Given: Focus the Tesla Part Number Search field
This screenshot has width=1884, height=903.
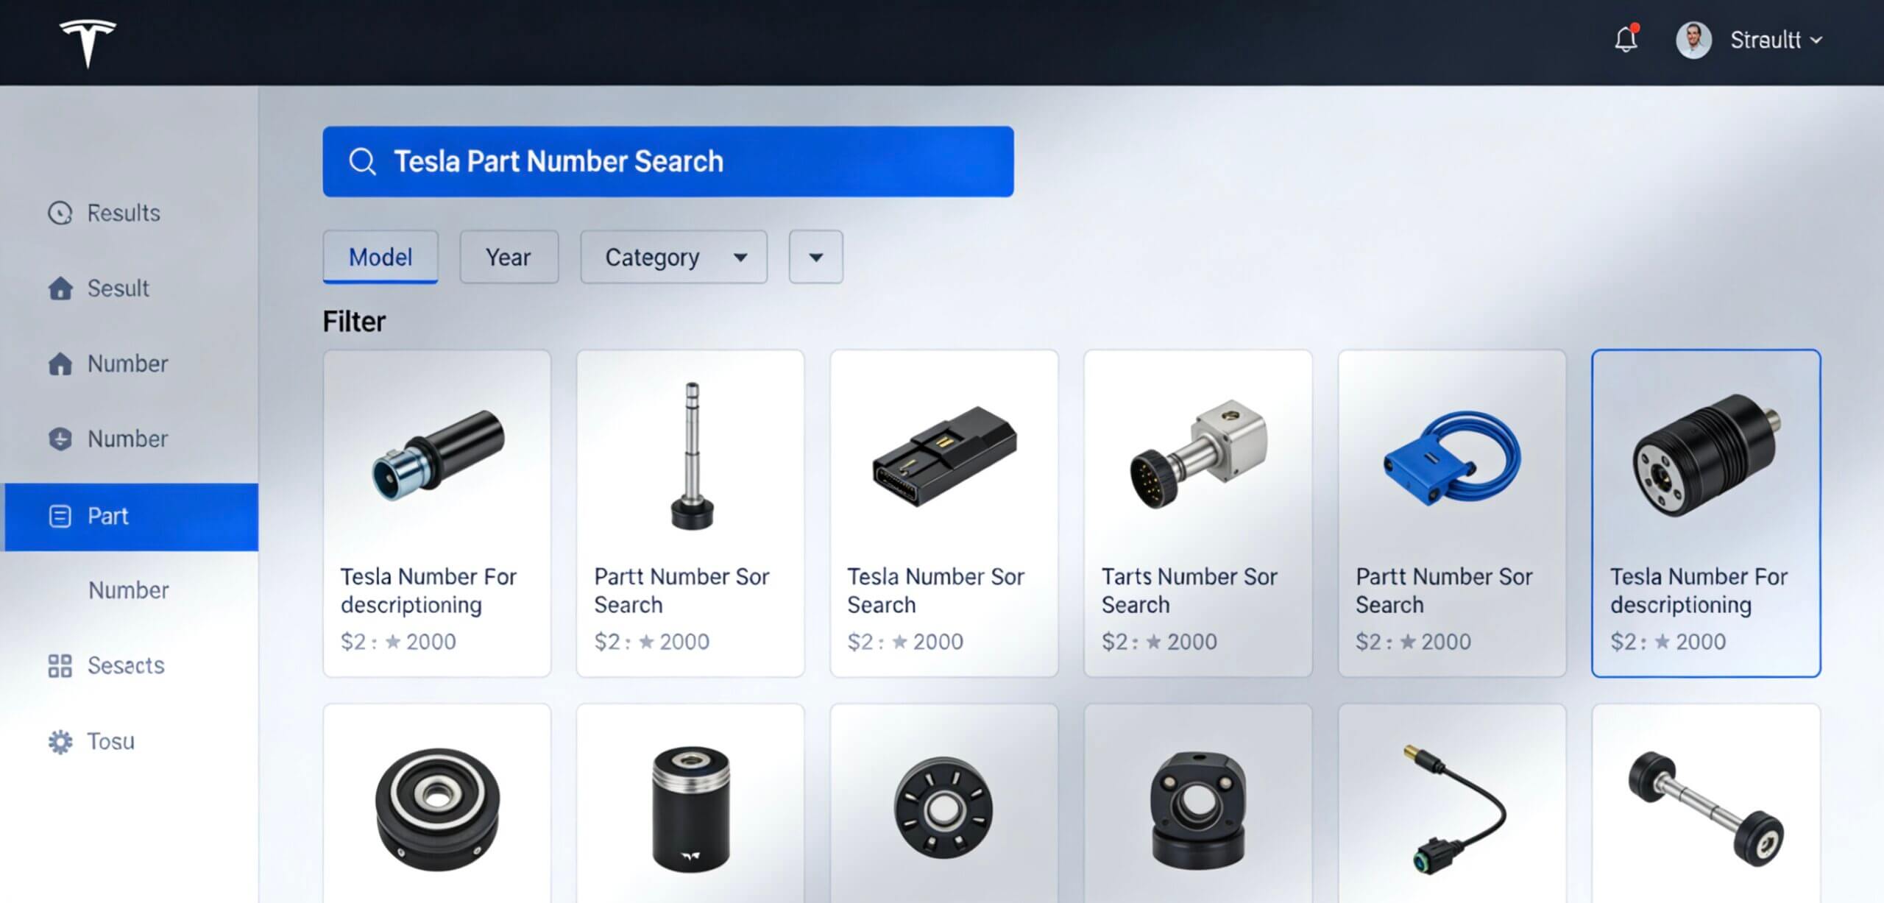Looking at the screenshot, I should pyautogui.click(x=668, y=161).
